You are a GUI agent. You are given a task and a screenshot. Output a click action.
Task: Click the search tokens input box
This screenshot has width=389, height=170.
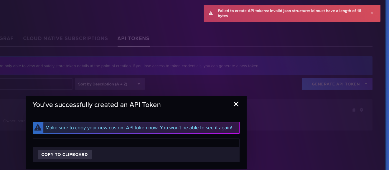click(x=35, y=84)
